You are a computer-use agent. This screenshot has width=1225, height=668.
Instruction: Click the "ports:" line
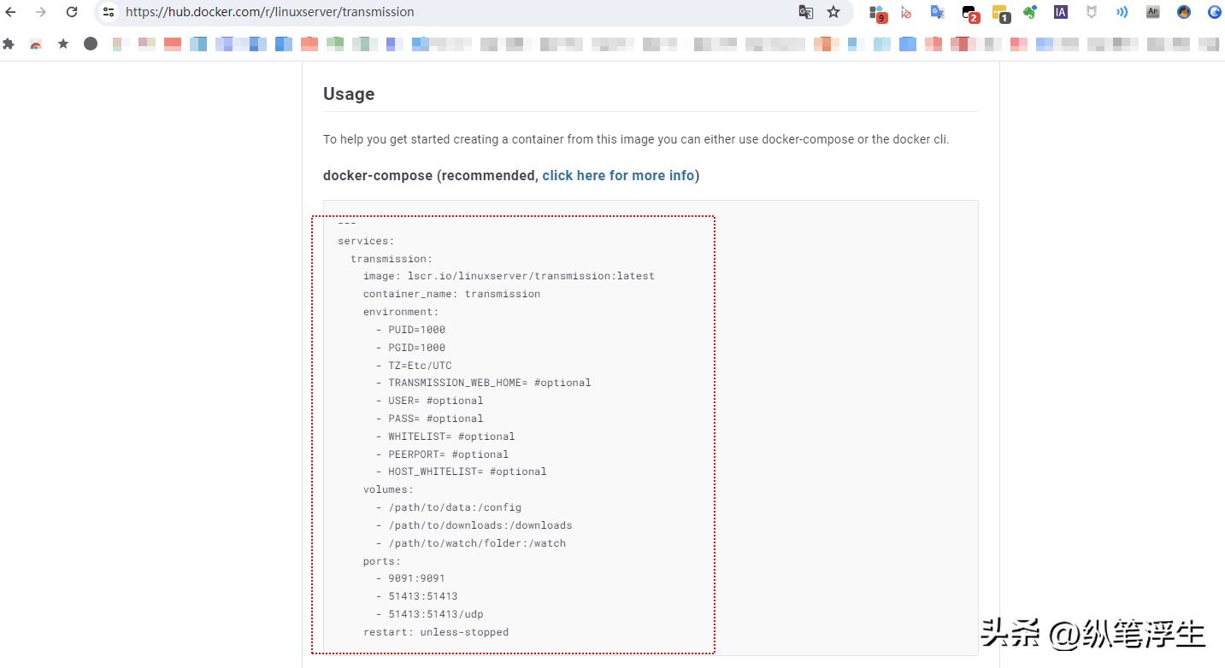(382, 561)
